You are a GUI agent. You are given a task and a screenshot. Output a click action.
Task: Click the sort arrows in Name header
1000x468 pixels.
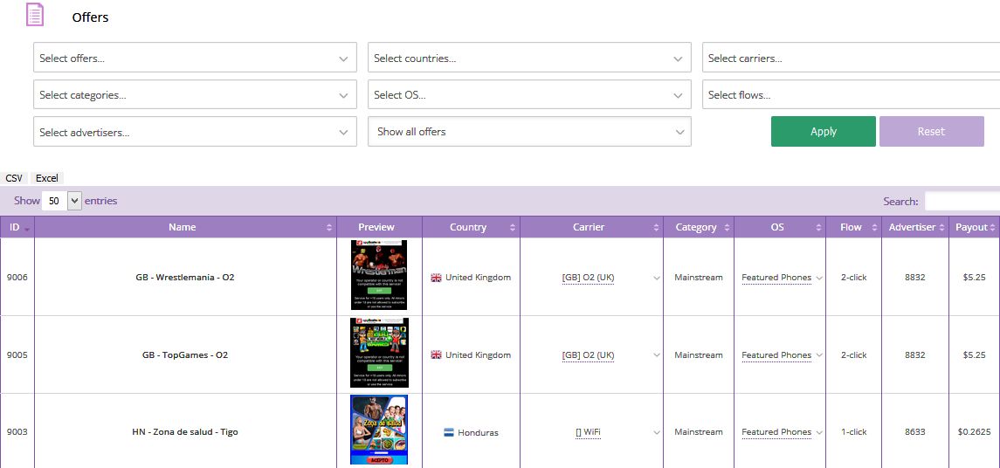(329, 227)
